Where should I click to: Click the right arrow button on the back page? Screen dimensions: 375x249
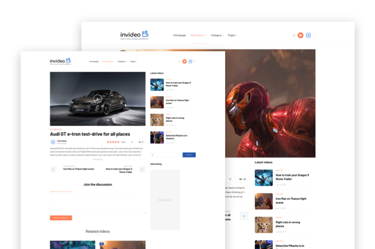(x=244, y=216)
